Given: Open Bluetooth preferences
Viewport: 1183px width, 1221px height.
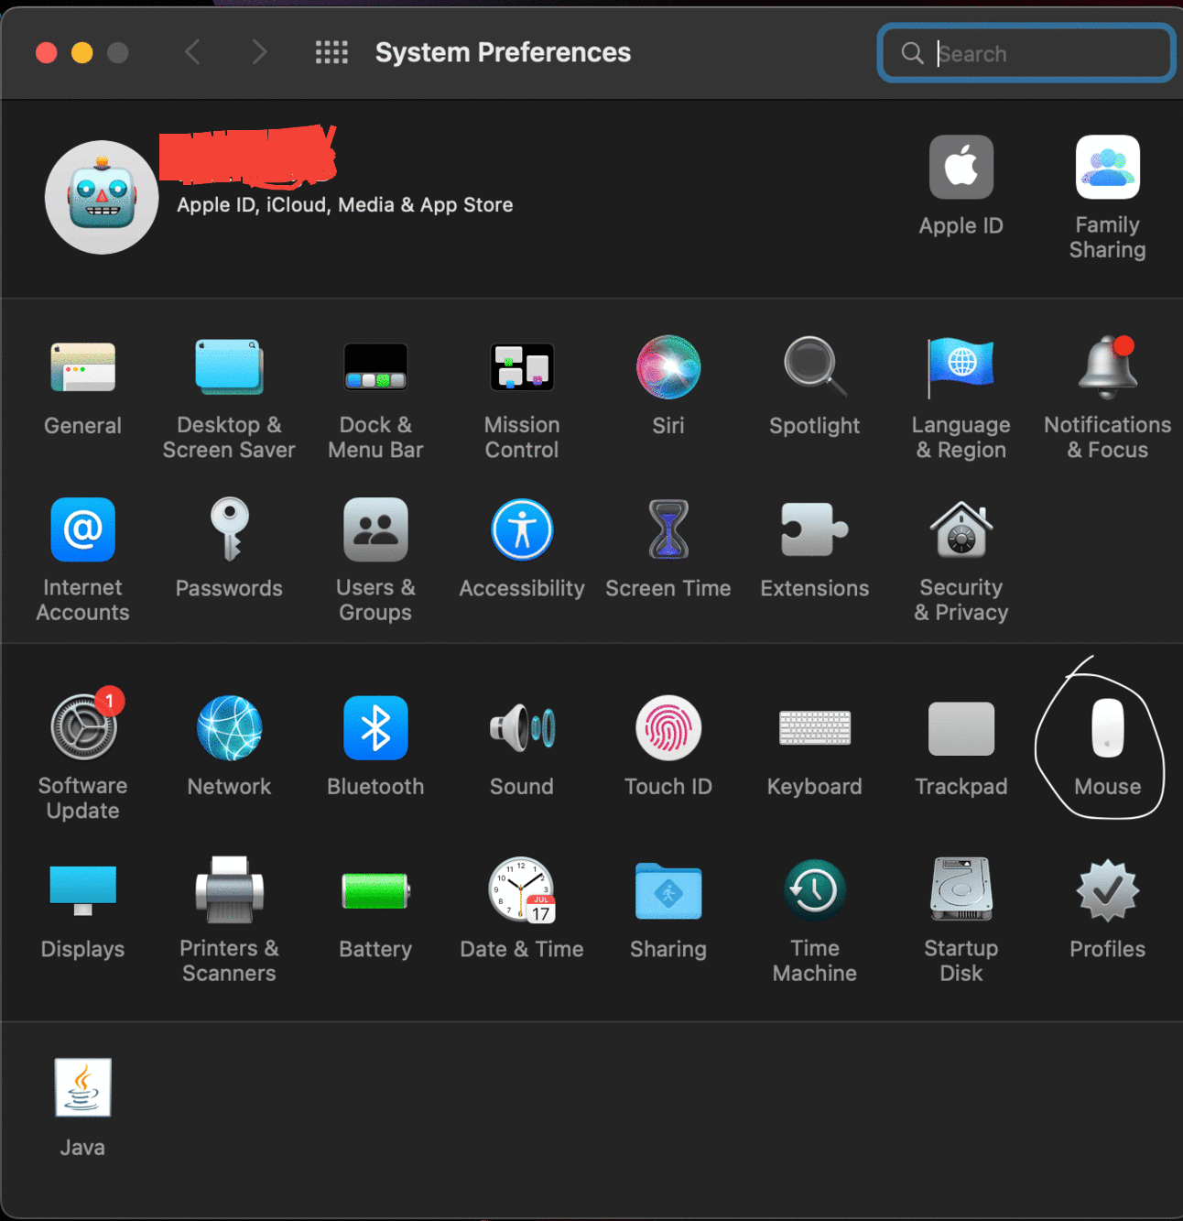Looking at the screenshot, I should [375, 728].
